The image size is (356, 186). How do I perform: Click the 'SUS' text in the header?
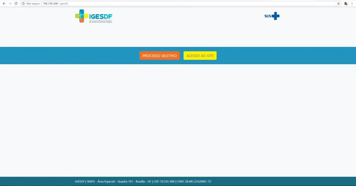[x=267, y=16]
